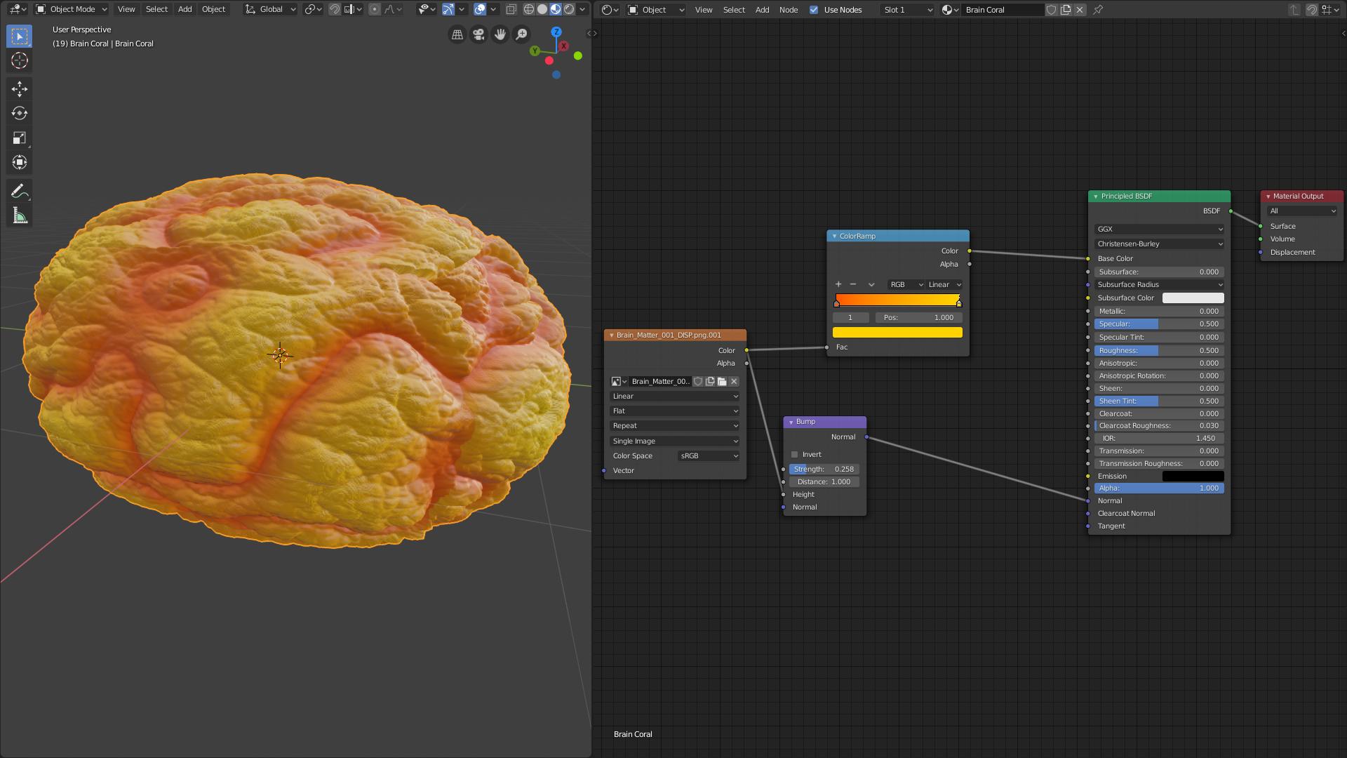Viewport: 1347px width, 758px height.
Task: Open the Object Mode menu
Action: click(x=72, y=9)
